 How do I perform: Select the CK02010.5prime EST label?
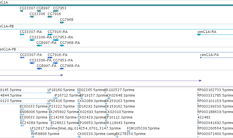point(120,112)
